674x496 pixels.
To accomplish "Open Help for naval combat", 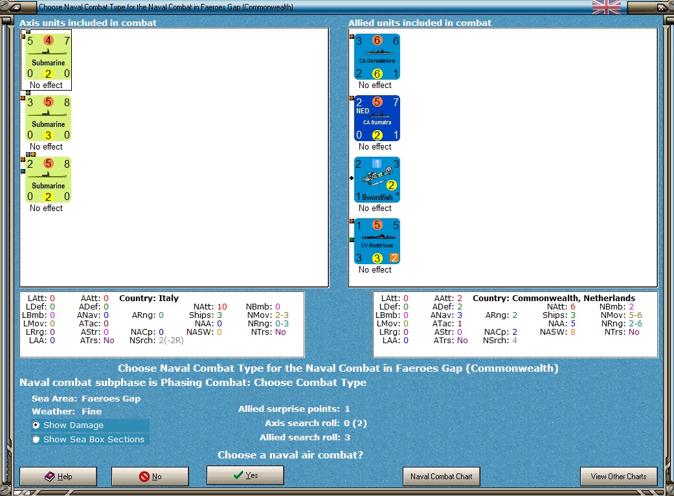I will (58, 476).
